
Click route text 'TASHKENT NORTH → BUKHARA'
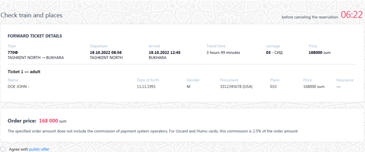coord(36,58)
